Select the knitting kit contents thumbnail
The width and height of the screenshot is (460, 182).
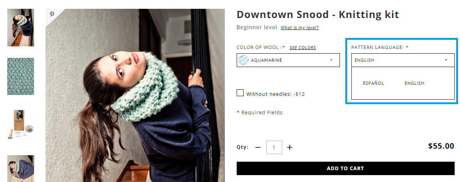click(21, 125)
